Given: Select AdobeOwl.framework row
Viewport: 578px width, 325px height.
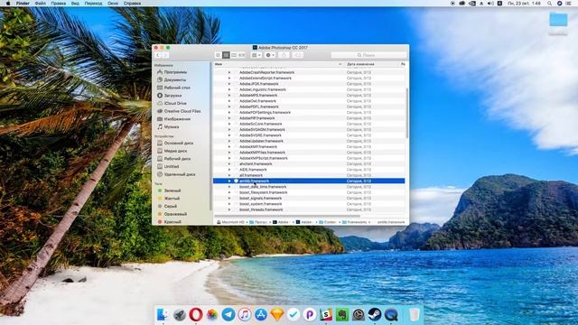Looking at the screenshot, I should 309,101.
